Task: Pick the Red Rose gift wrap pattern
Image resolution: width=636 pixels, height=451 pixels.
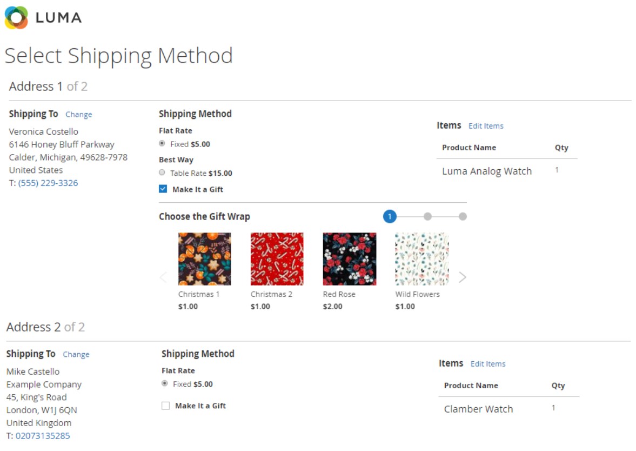Action: 349,259
